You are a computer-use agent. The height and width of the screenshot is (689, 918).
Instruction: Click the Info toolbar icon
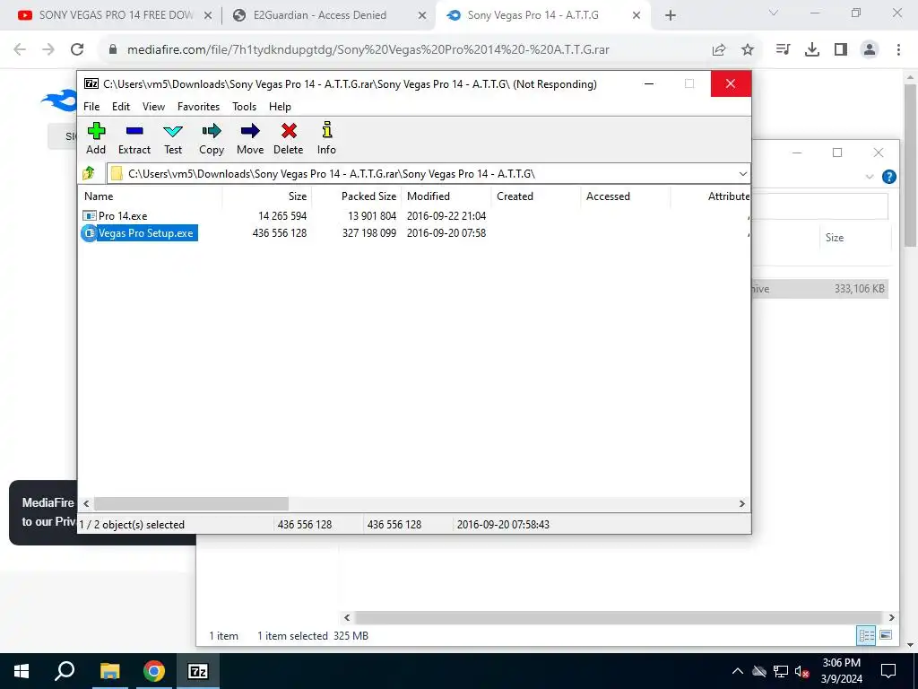click(x=326, y=139)
